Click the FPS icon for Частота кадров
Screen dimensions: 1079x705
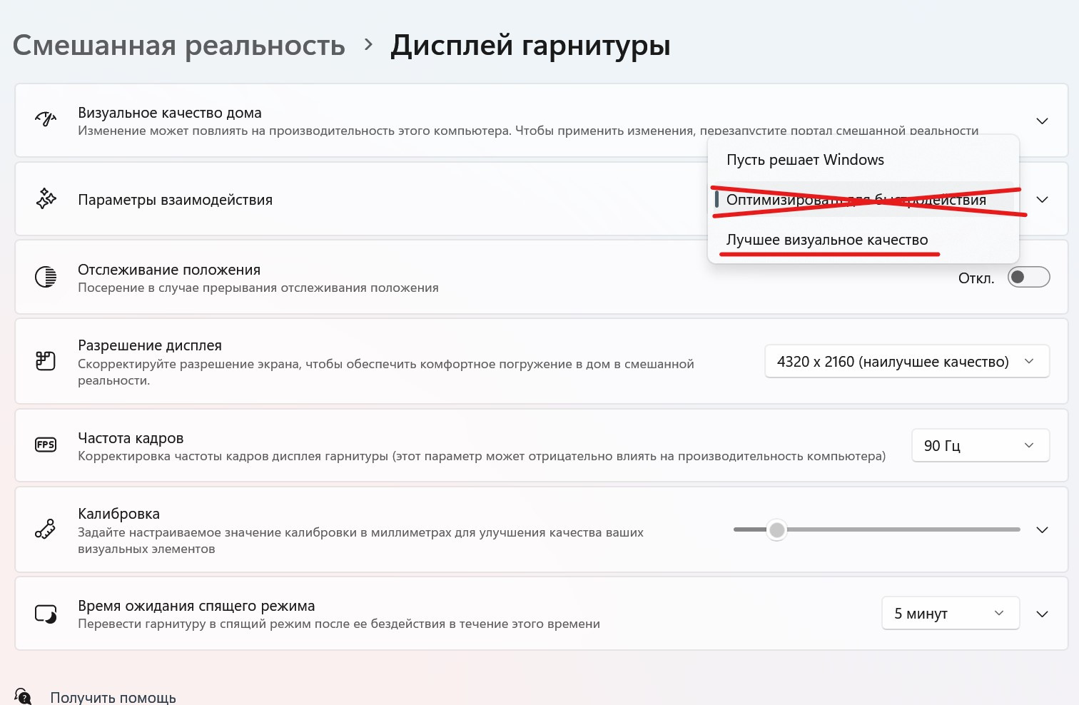click(x=46, y=445)
